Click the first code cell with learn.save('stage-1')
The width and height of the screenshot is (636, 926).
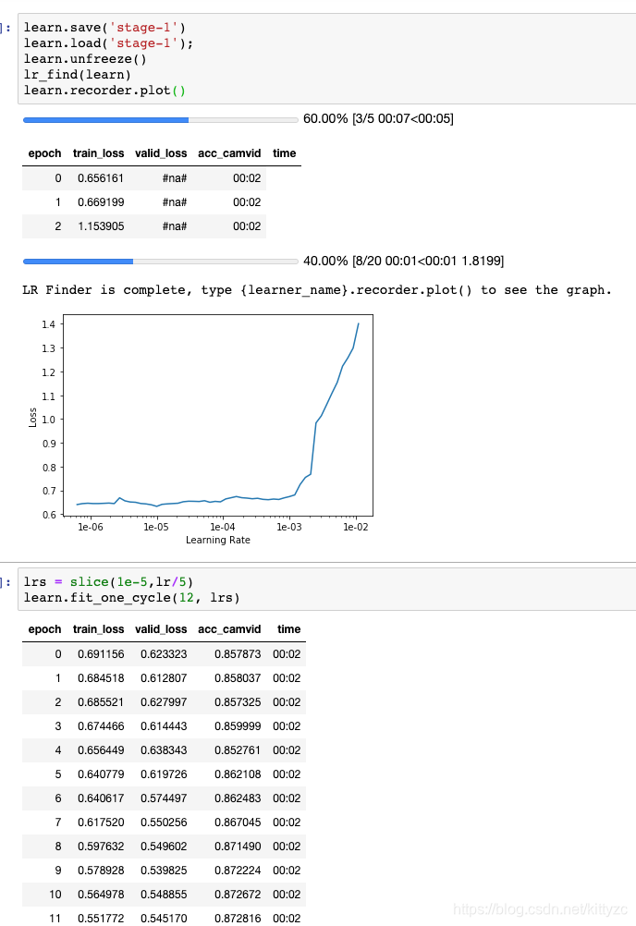pos(327,58)
